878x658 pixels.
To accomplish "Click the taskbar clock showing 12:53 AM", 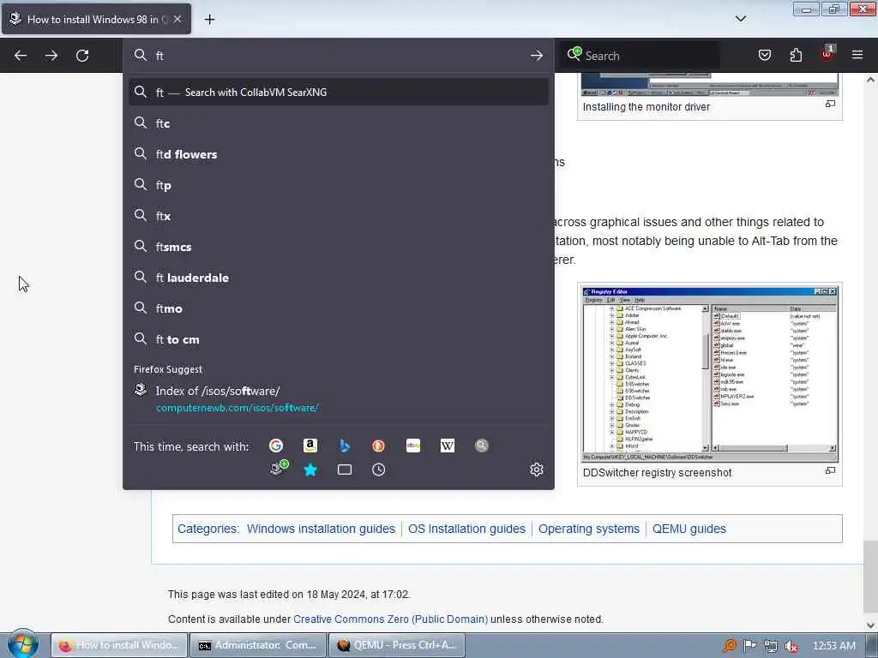I will pos(833,646).
